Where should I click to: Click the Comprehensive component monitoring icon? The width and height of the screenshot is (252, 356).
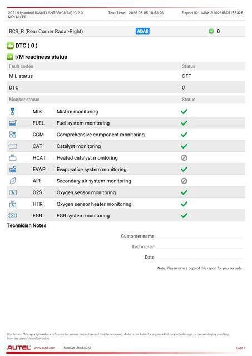point(12,135)
